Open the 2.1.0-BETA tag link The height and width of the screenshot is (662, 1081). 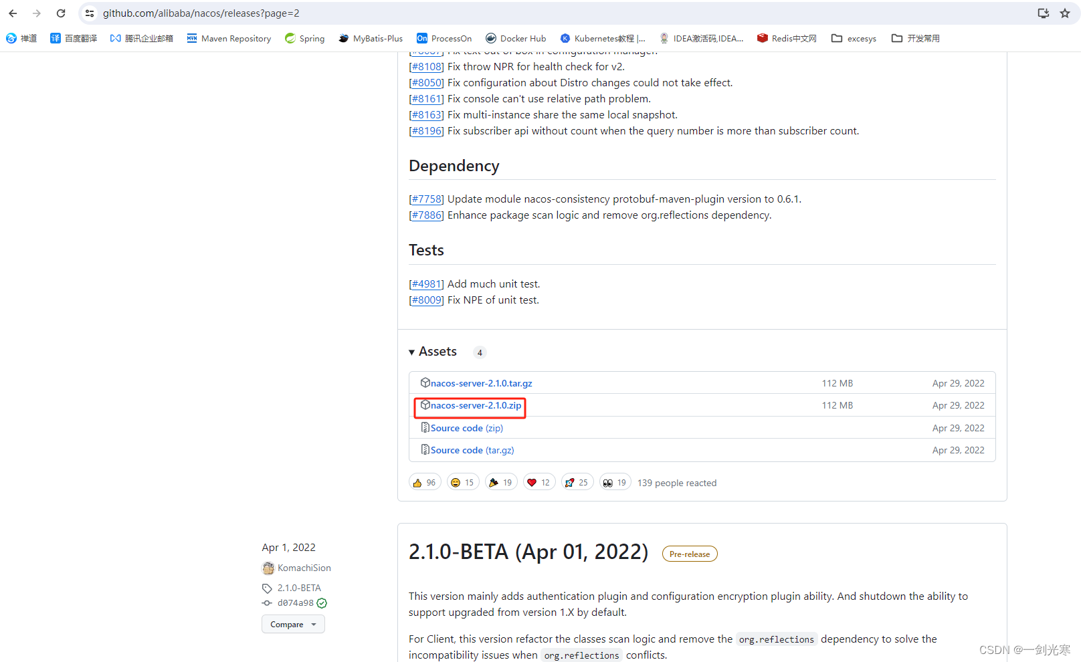coord(299,588)
